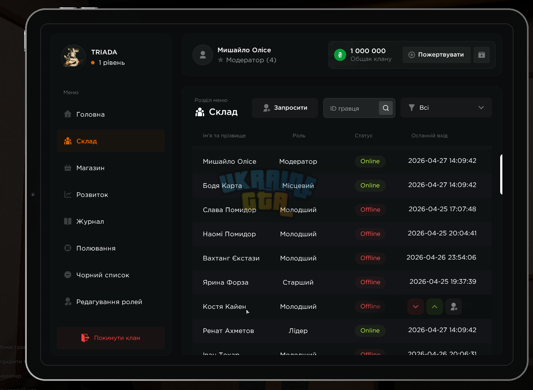Click the Запросити invite button

(x=285, y=108)
